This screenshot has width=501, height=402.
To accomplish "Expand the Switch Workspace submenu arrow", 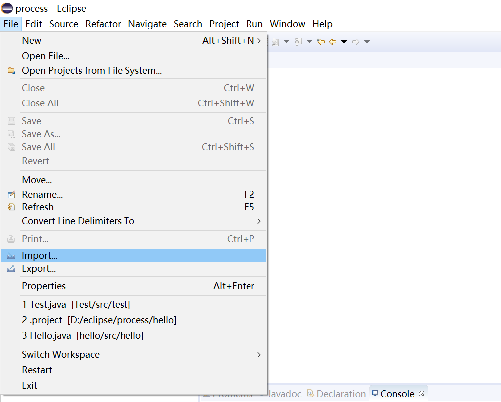I will (x=259, y=355).
